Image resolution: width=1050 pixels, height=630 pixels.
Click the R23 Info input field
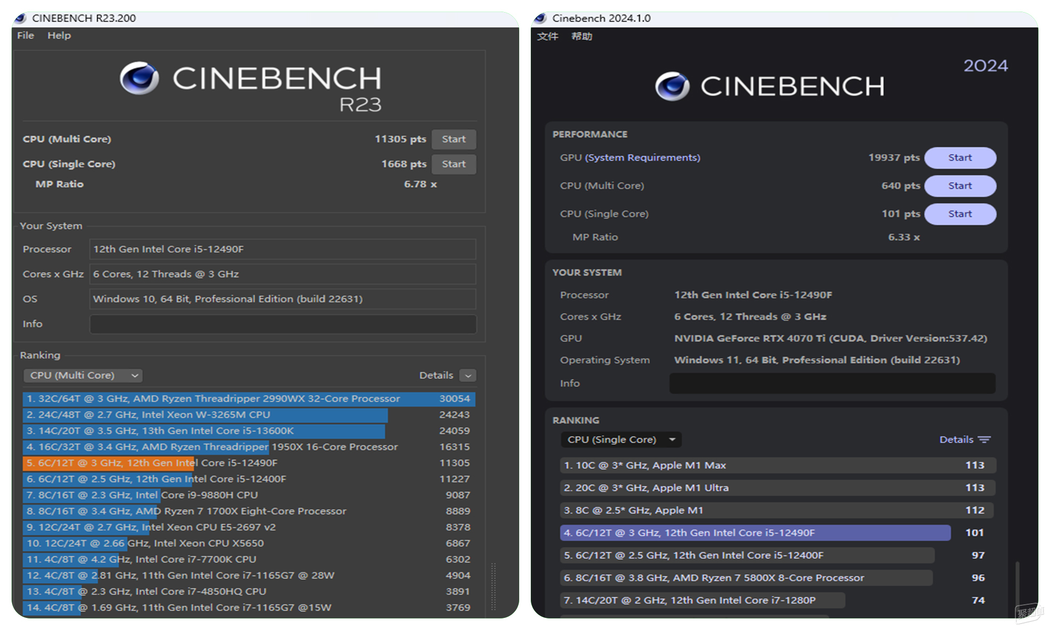point(283,324)
